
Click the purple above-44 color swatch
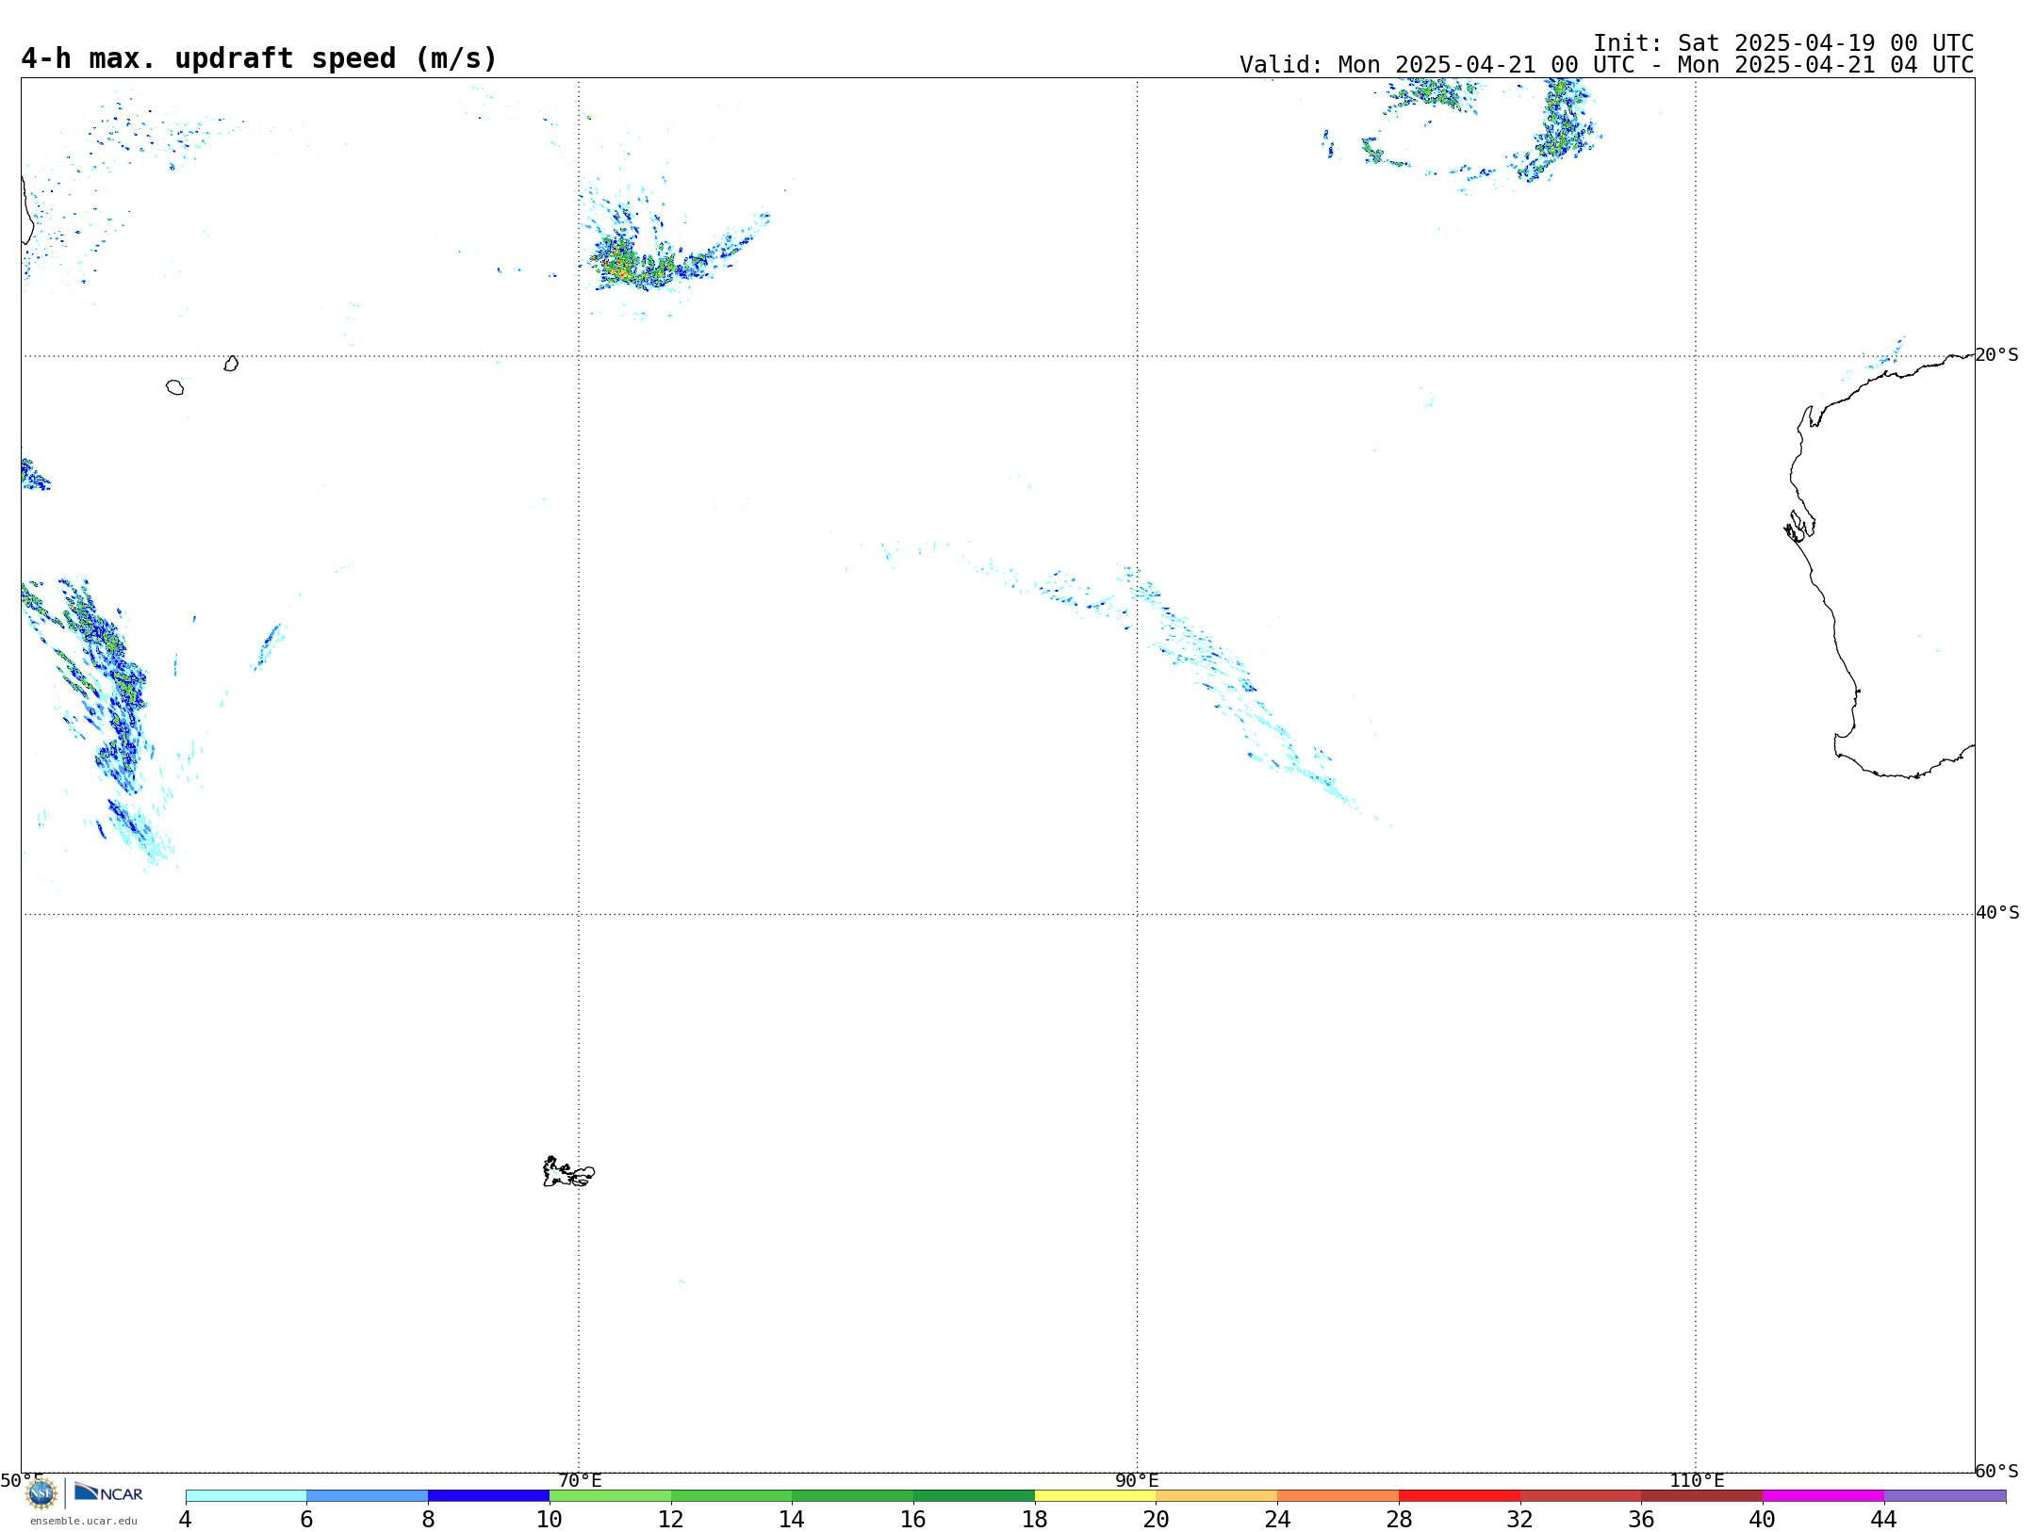coord(1945,1496)
